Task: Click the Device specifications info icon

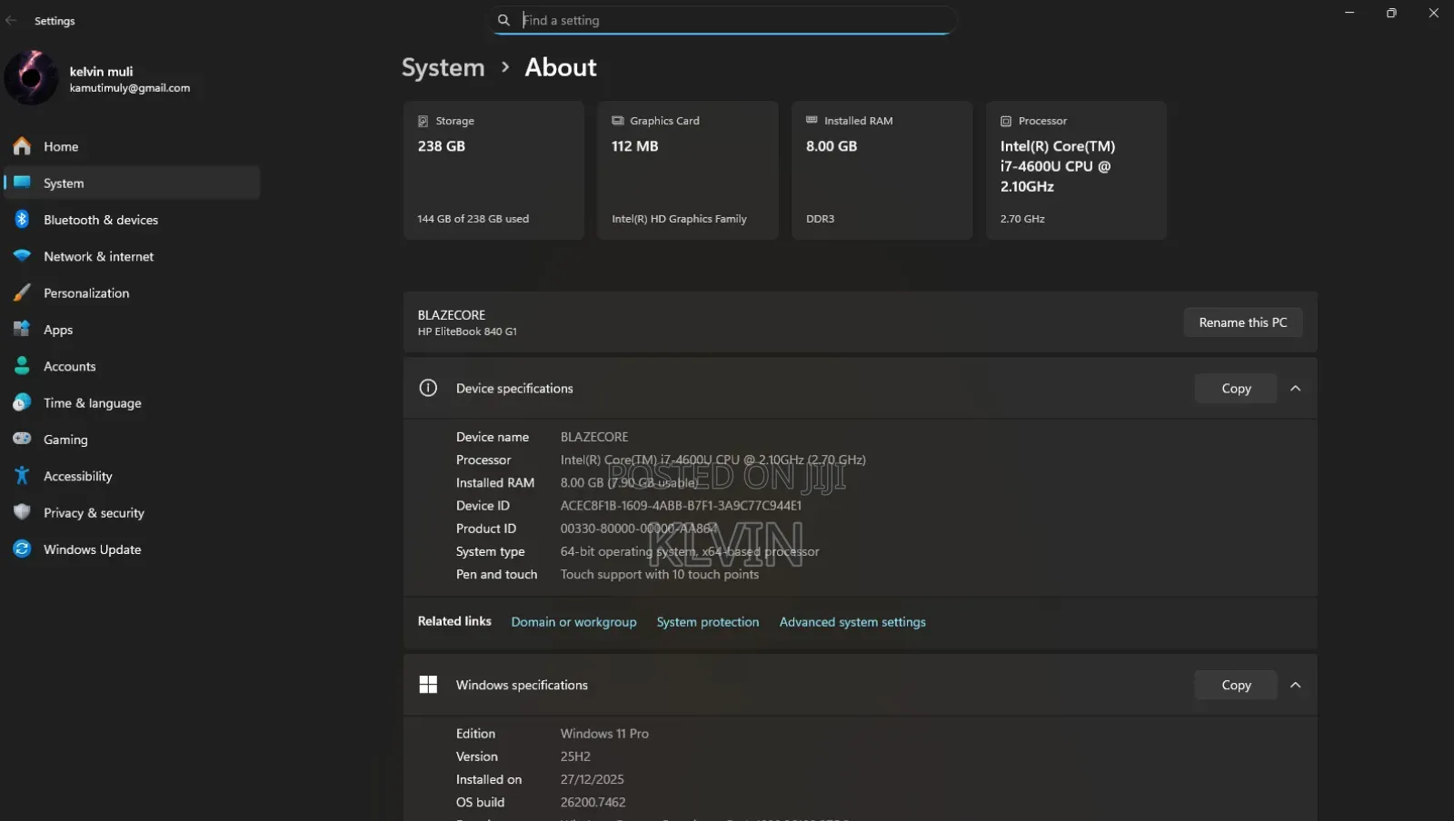Action: [428, 388]
